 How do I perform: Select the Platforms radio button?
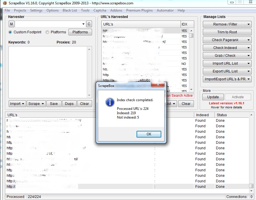47,32
